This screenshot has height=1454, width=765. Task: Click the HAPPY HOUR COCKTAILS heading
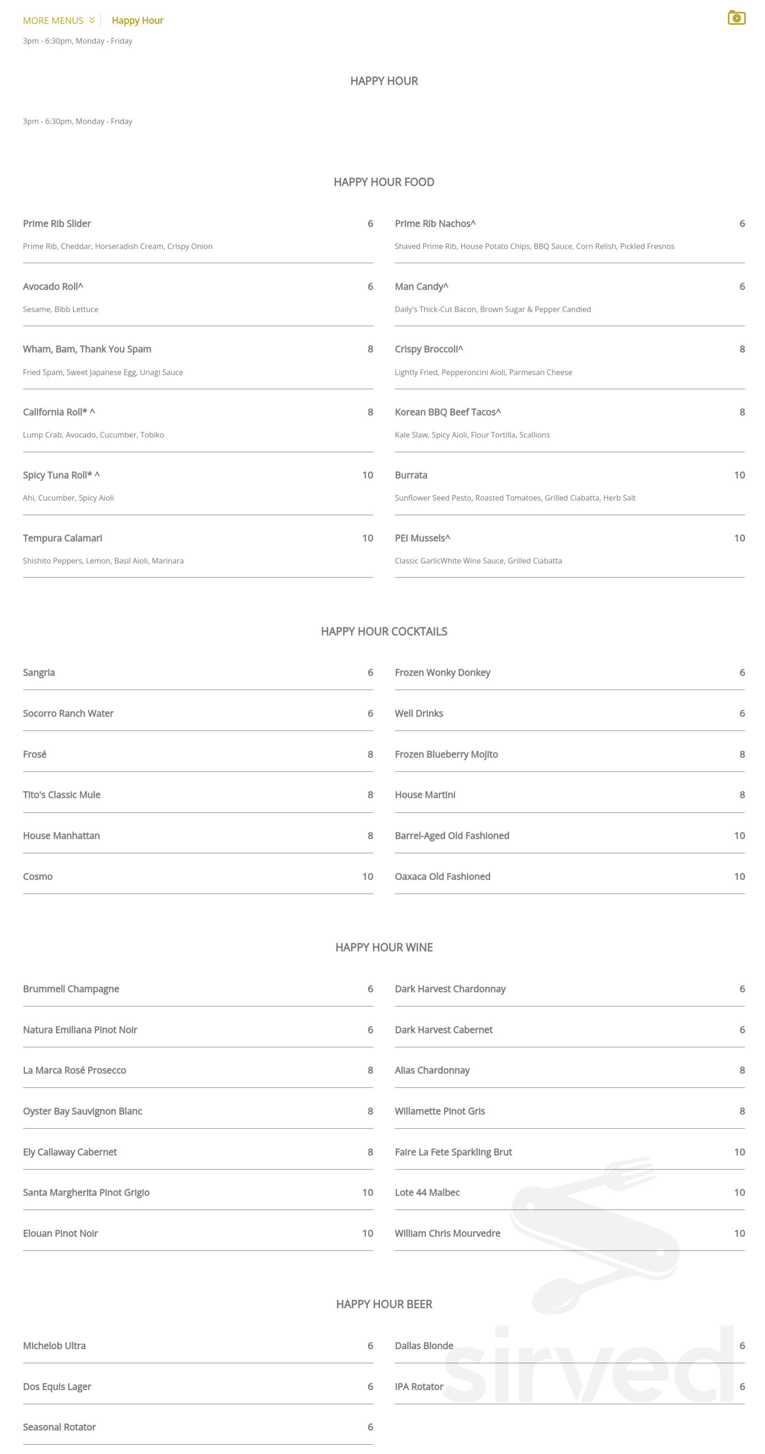pos(383,631)
